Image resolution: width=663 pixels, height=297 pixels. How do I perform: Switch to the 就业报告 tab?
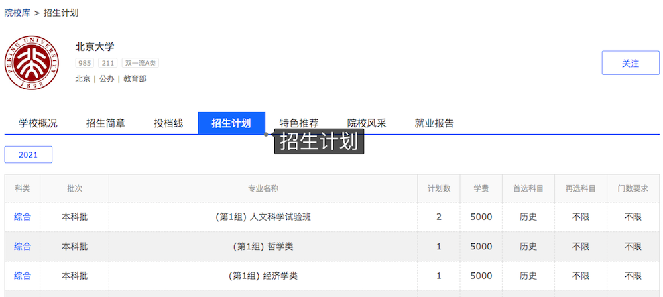[434, 123]
